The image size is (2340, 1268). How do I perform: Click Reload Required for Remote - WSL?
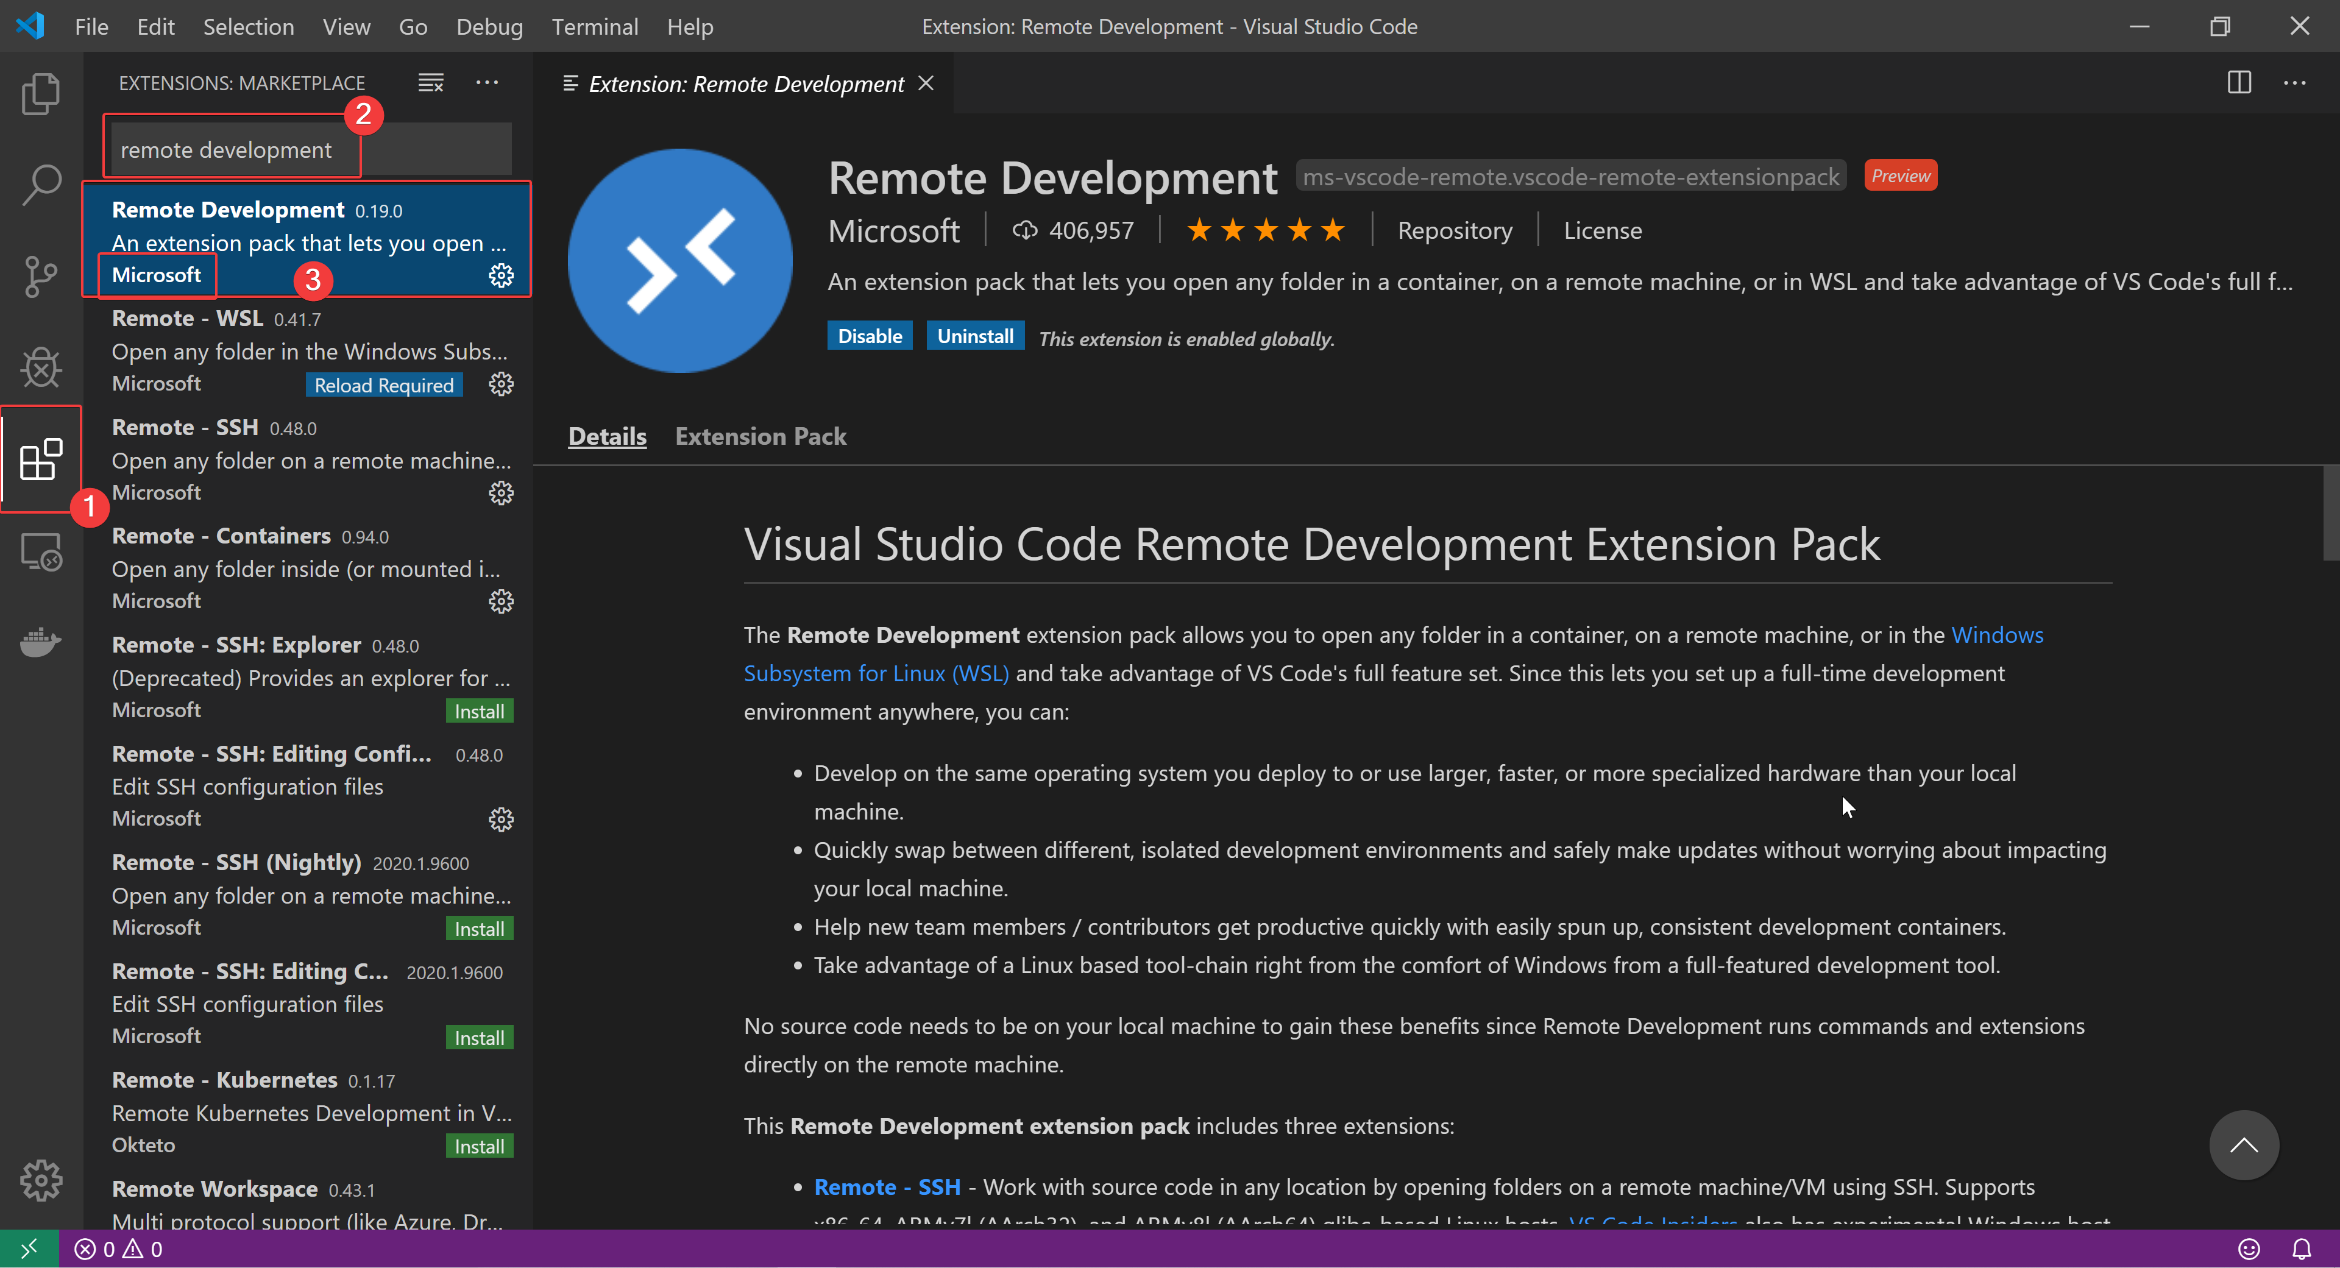coord(383,385)
